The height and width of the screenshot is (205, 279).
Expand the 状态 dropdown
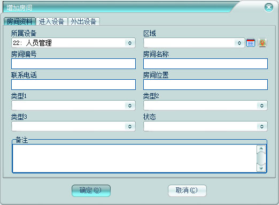tap(262, 126)
